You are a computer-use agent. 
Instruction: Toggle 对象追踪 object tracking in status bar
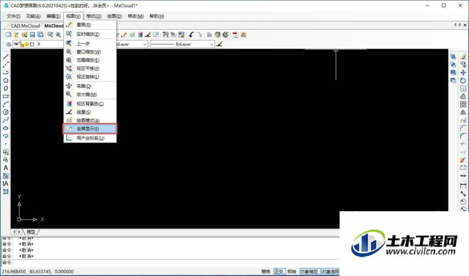[330, 271]
